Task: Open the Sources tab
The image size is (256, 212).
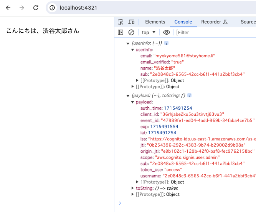Action: pyautogui.click(x=248, y=22)
